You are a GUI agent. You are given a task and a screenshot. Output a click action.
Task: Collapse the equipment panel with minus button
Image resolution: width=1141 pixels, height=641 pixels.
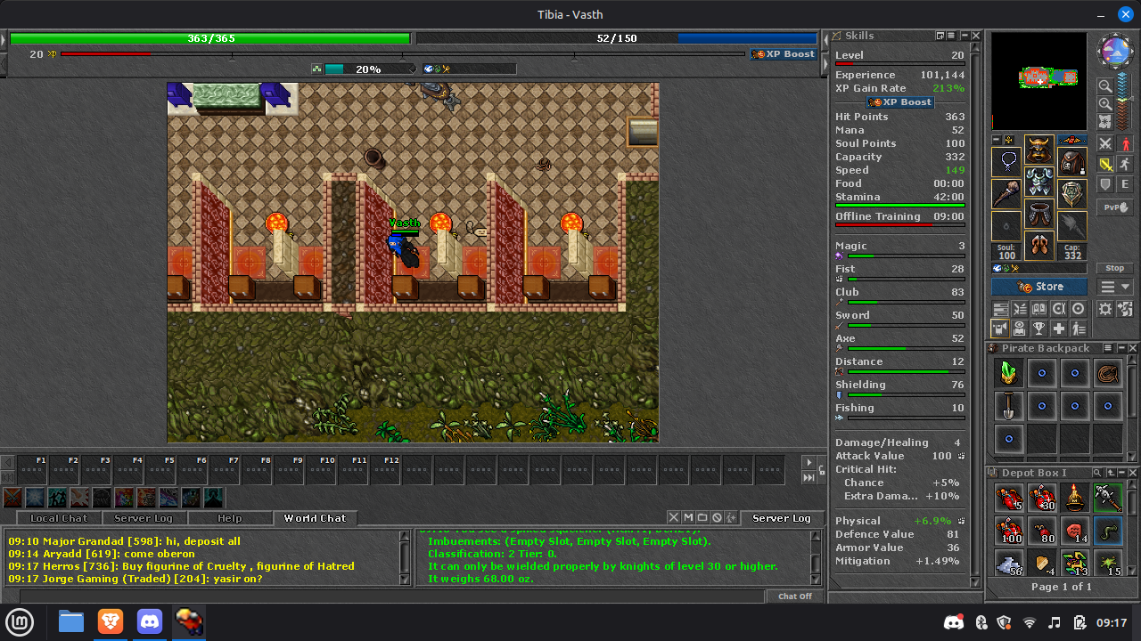(x=997, y=140)
